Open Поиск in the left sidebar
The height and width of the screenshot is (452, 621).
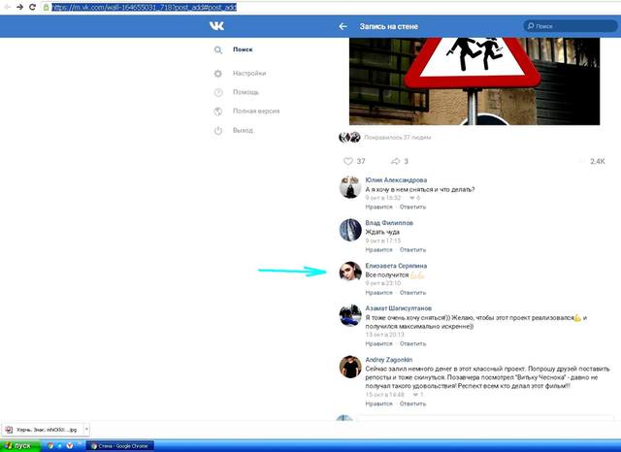(243, 49)
